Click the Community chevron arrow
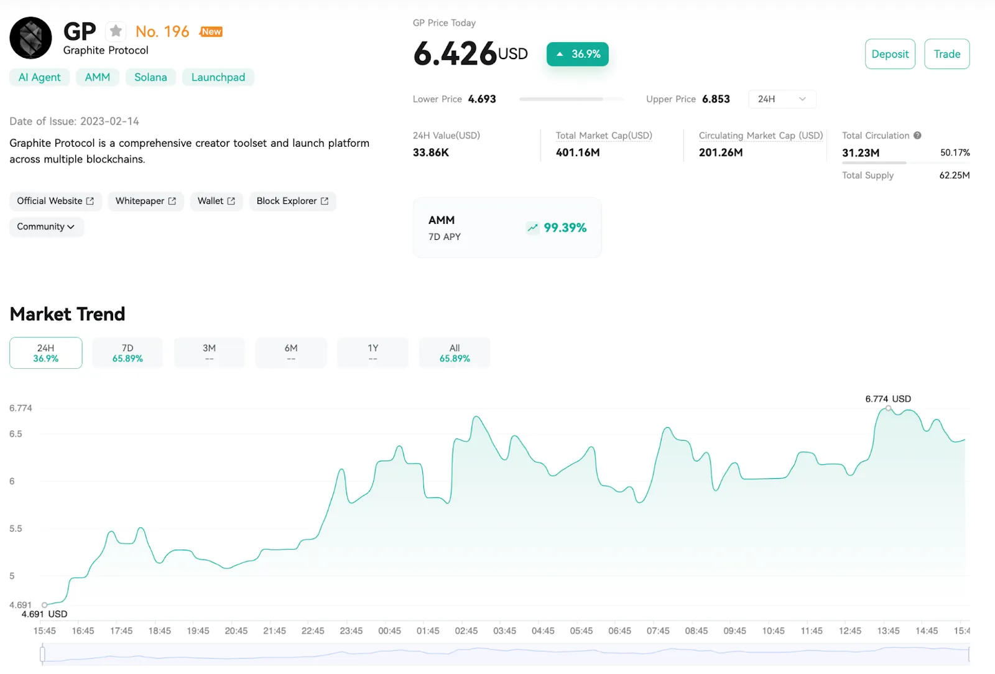Viewport: 995px width, 674px height. click(x=71, y=227)
